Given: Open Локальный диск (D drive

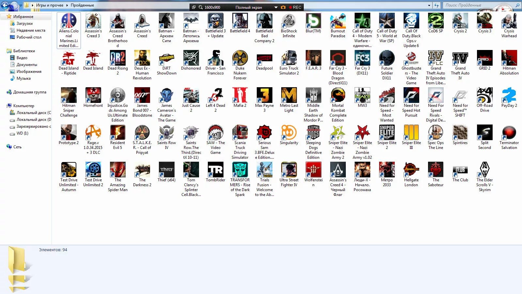Looking at the screenshot, I should point(34,120).
